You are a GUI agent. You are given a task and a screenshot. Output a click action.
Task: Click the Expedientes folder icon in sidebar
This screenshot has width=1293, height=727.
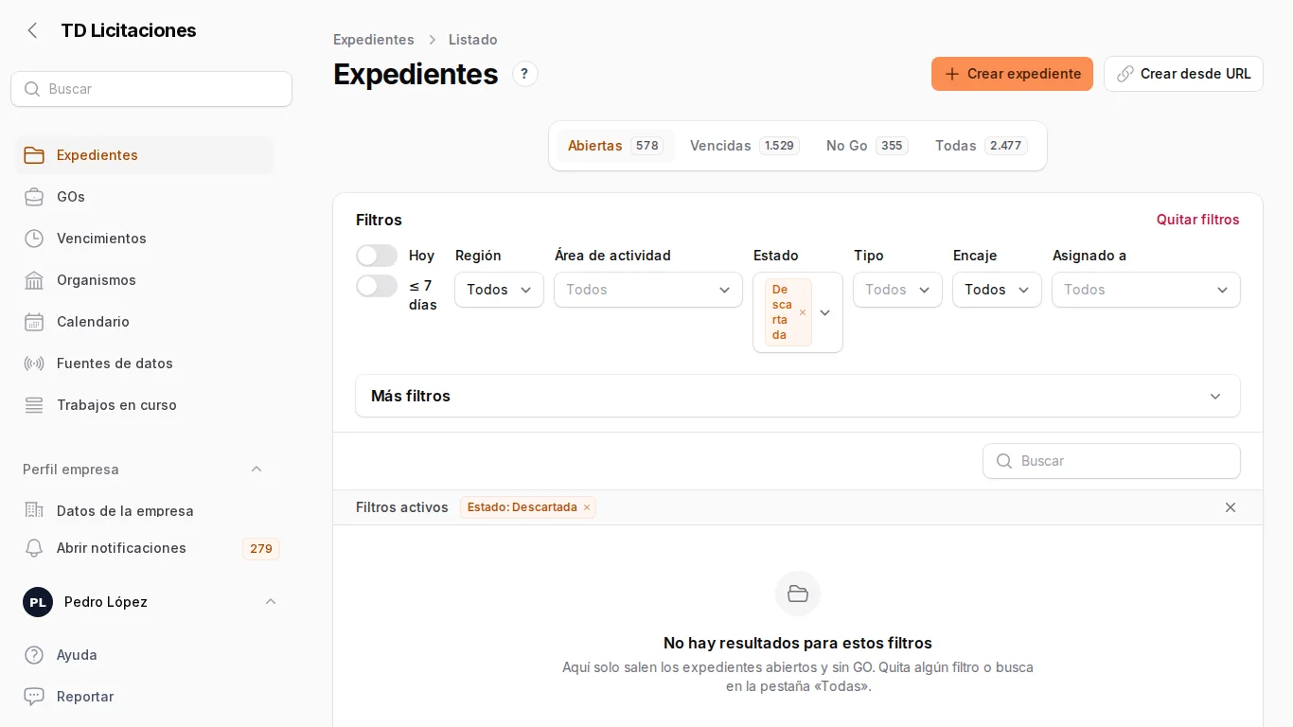coord(34,155)
